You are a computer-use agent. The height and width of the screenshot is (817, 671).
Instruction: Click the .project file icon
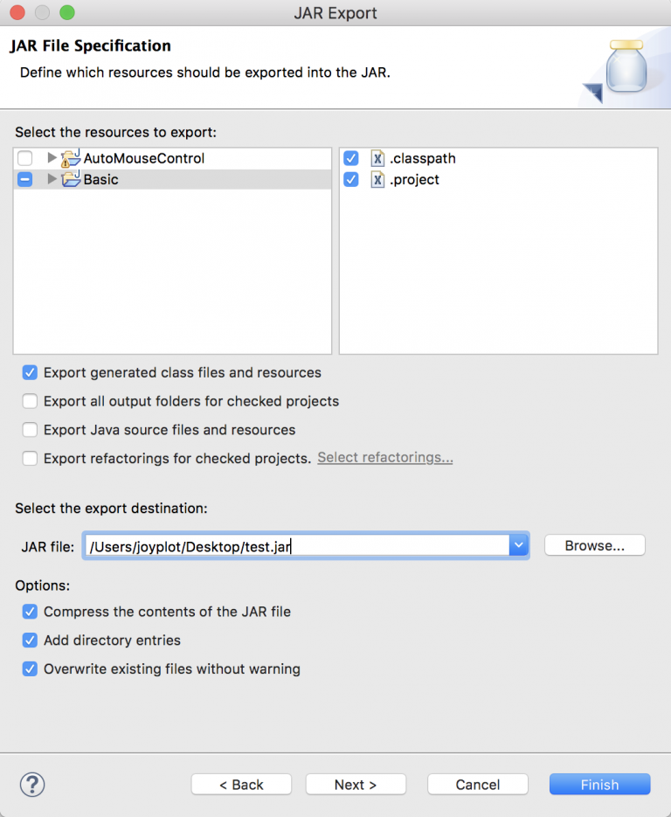coord(377,179)
